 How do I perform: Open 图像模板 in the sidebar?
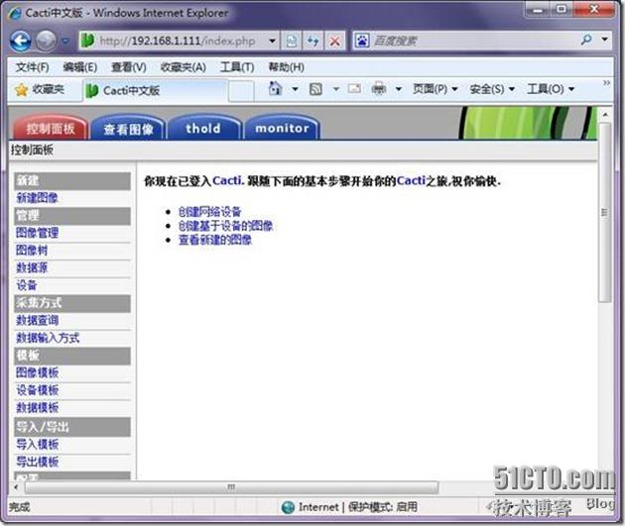tap(37, 372)
